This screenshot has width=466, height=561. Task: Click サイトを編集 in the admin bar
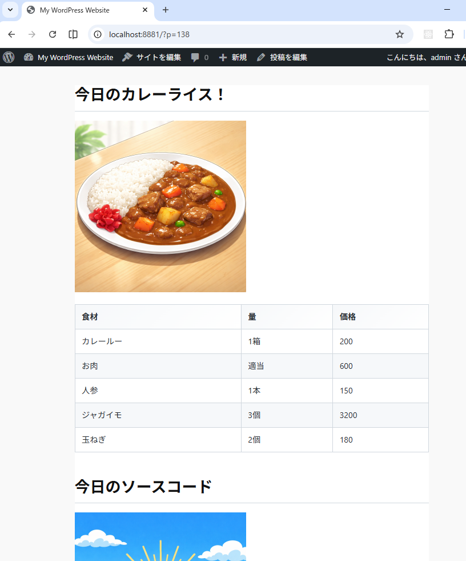coord(151,57)
